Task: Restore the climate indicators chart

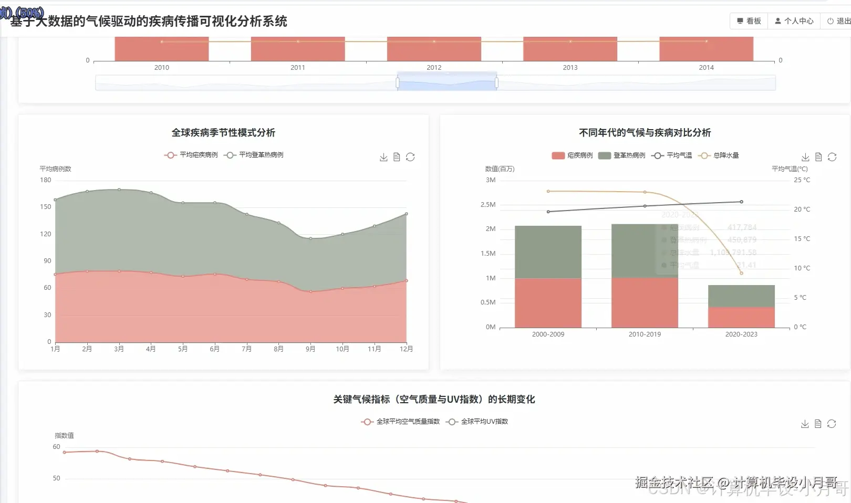Action: click(x=832, y=424)
